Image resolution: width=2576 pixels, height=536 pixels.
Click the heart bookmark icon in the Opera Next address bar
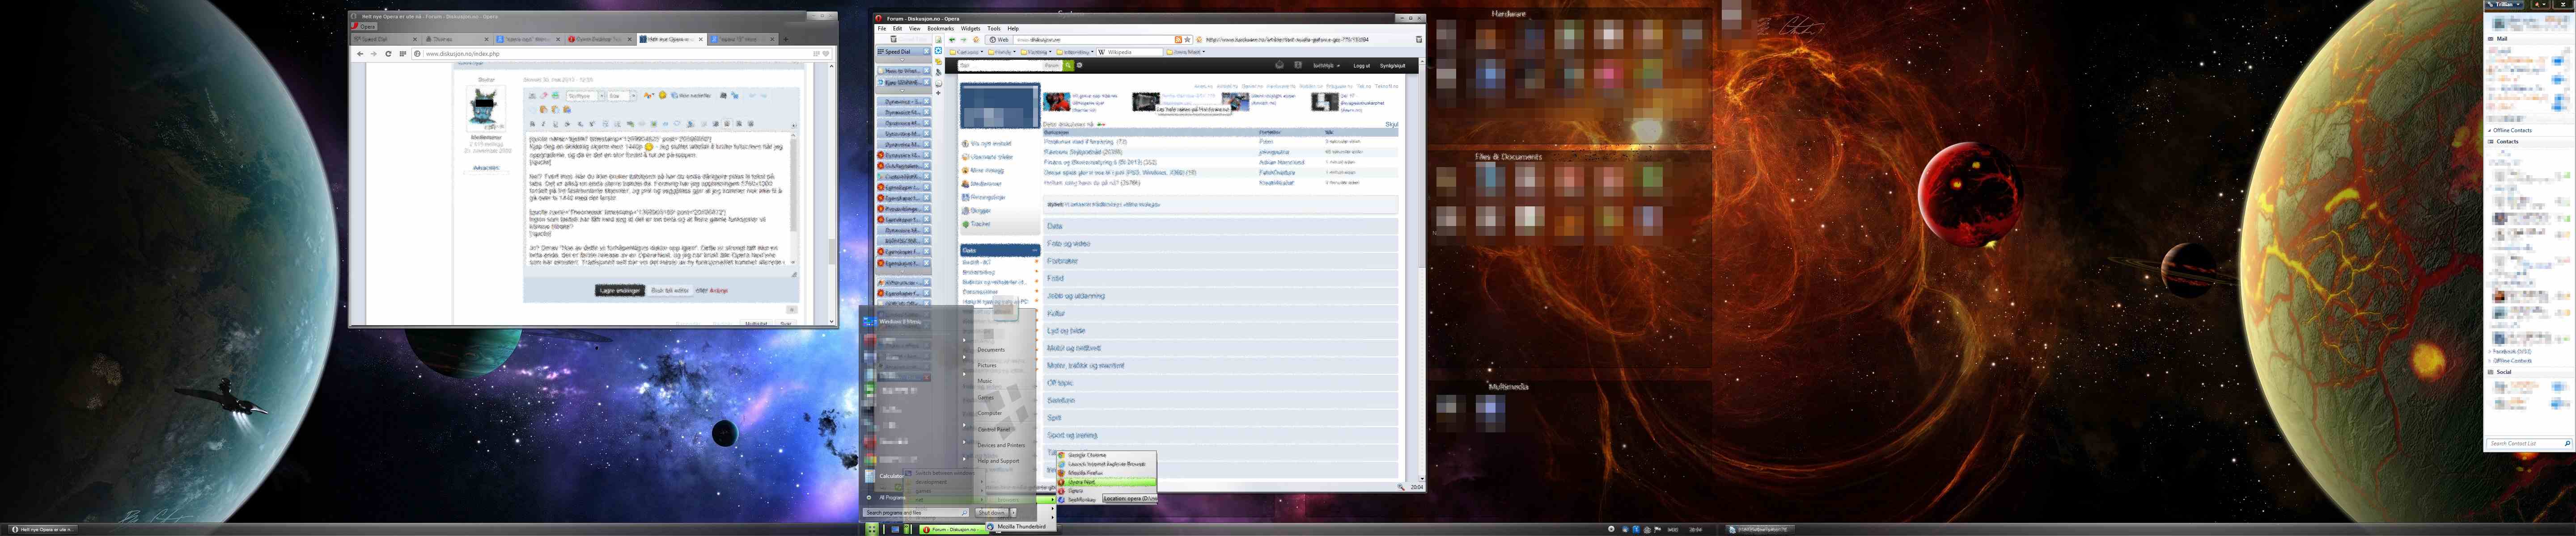pos(826,54)
